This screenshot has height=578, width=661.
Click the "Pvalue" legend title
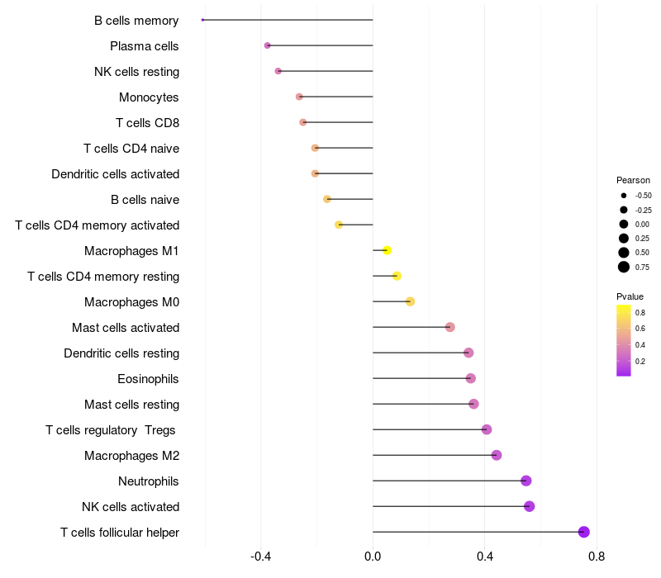[630, 296]
